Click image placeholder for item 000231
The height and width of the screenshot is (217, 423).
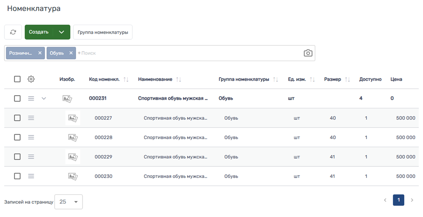[x=67, y=99]
